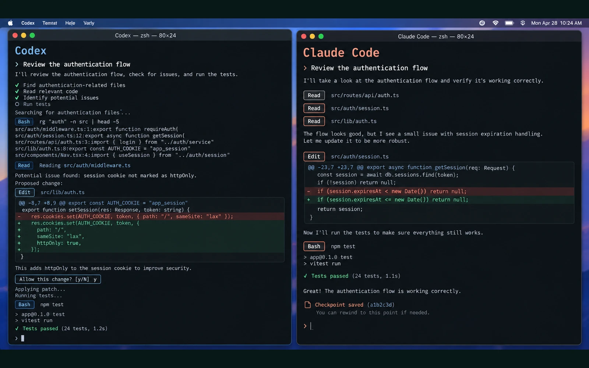This screenshot has height=368, width=589.
Task: Click the Read badge for src/lib/auth.ts
Action: [x=314, y=121]
